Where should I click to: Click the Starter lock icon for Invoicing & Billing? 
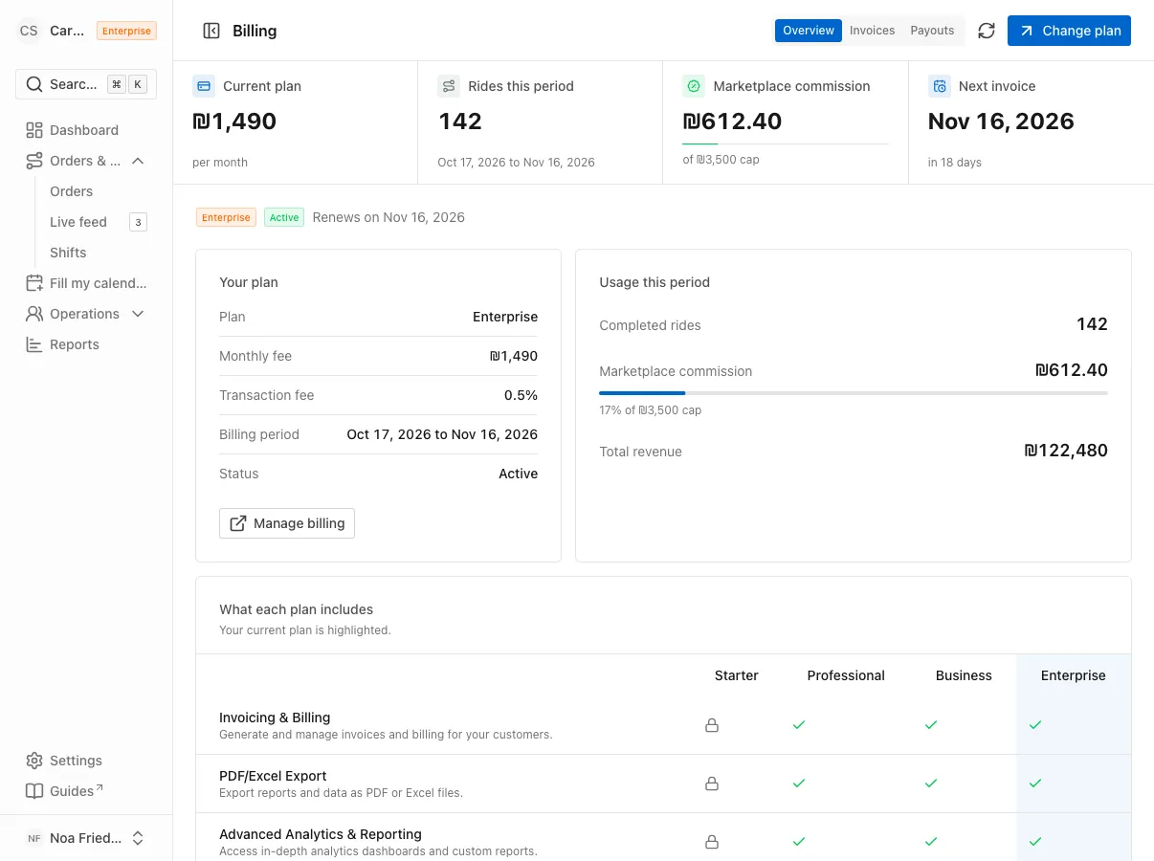[x=712, y=725]
